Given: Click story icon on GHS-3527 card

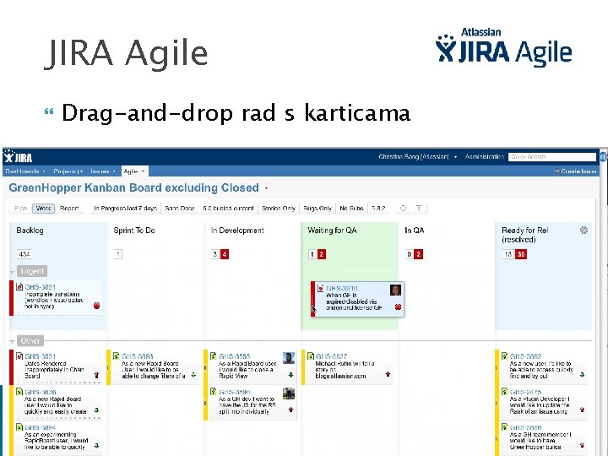Looking at the screenshot, I should pos(310,356).
